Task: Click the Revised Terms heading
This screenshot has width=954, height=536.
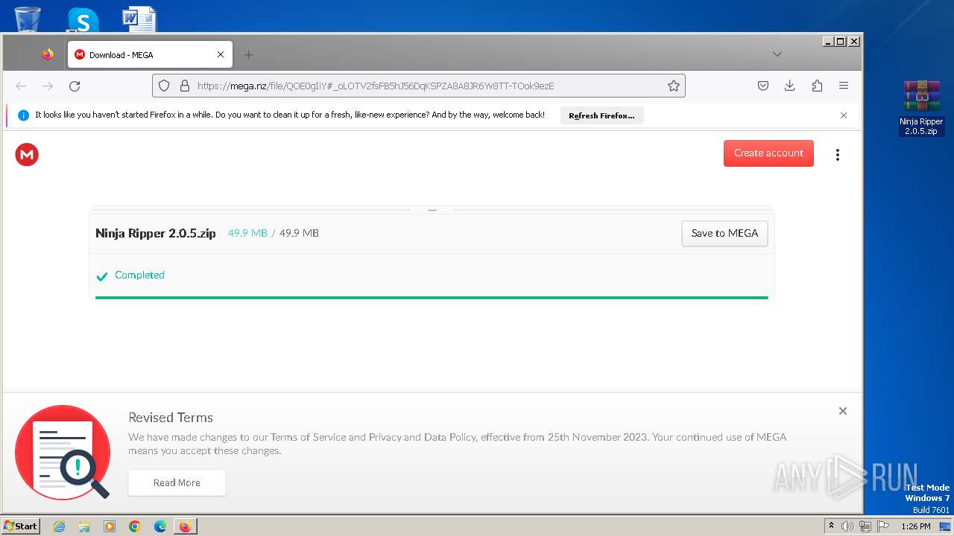Action: [171, 418]
